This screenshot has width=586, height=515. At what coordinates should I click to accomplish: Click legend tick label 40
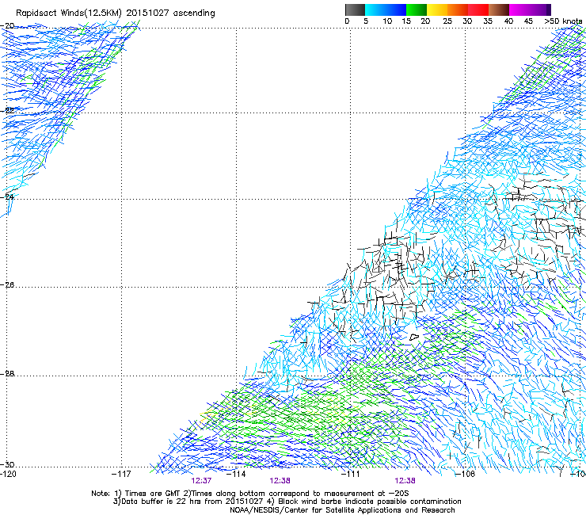tap(508, 21)
